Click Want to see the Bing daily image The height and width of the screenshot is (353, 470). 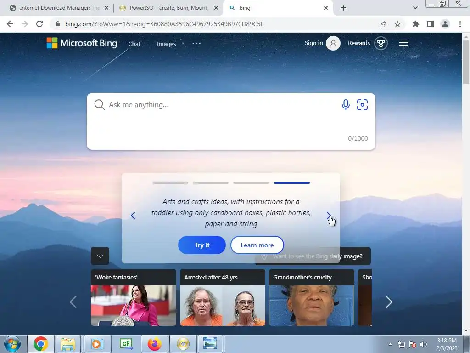[313, 256]
